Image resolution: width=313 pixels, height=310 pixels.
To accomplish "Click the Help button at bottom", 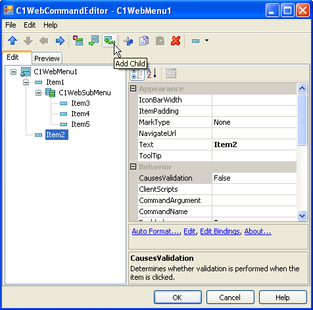I will point(283,298).
